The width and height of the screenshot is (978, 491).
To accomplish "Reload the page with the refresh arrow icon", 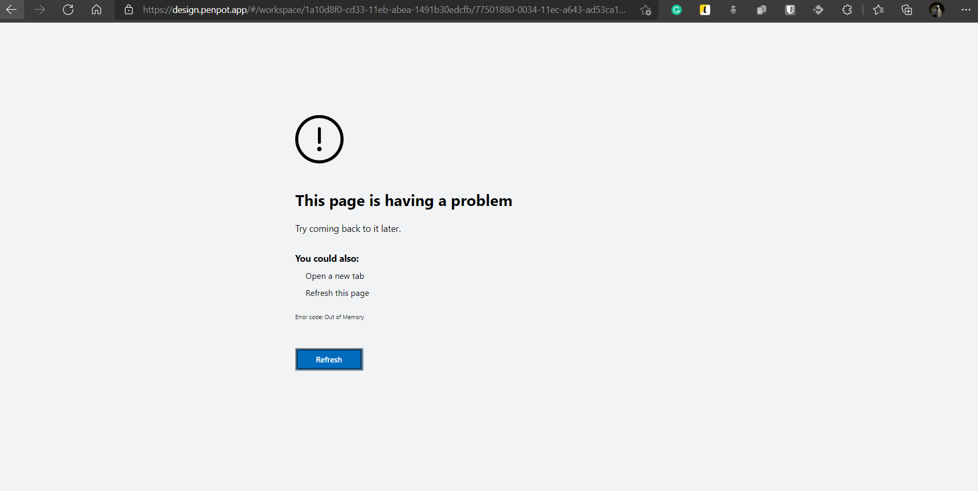I will click(68, 9).
